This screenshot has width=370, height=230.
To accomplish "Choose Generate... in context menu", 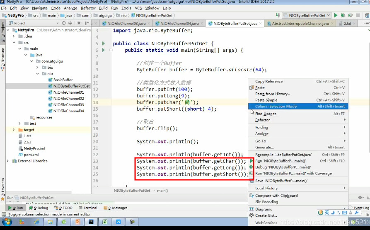I will click(298, 147).
